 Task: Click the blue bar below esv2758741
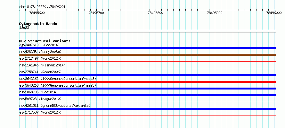click(x=147, y=75)
